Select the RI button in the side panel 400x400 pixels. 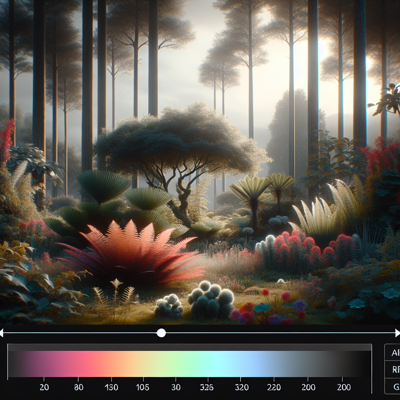pyautogui.click(x=393, y=369)
